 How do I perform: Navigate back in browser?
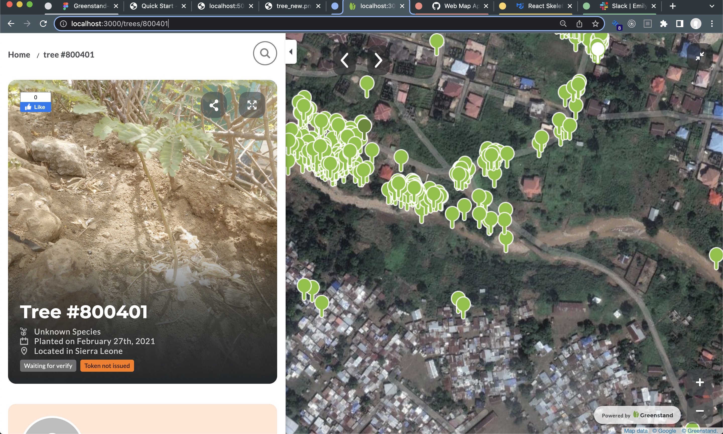click(11, 23)
